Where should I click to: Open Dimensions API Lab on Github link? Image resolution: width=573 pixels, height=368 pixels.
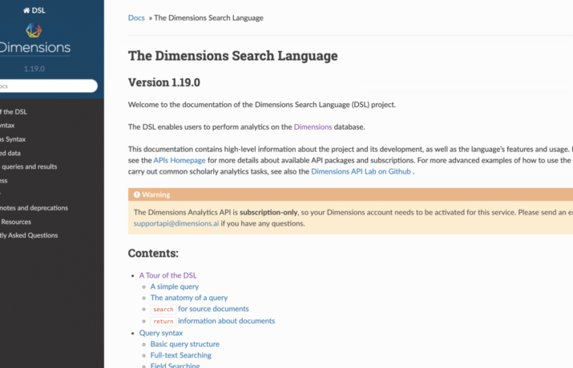point(360,171)
